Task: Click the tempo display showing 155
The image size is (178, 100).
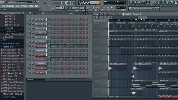Action: click(73, 8)
